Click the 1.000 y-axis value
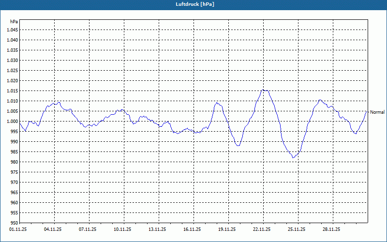This screenshot has width=387, height=242. click(x=13, y=121)
